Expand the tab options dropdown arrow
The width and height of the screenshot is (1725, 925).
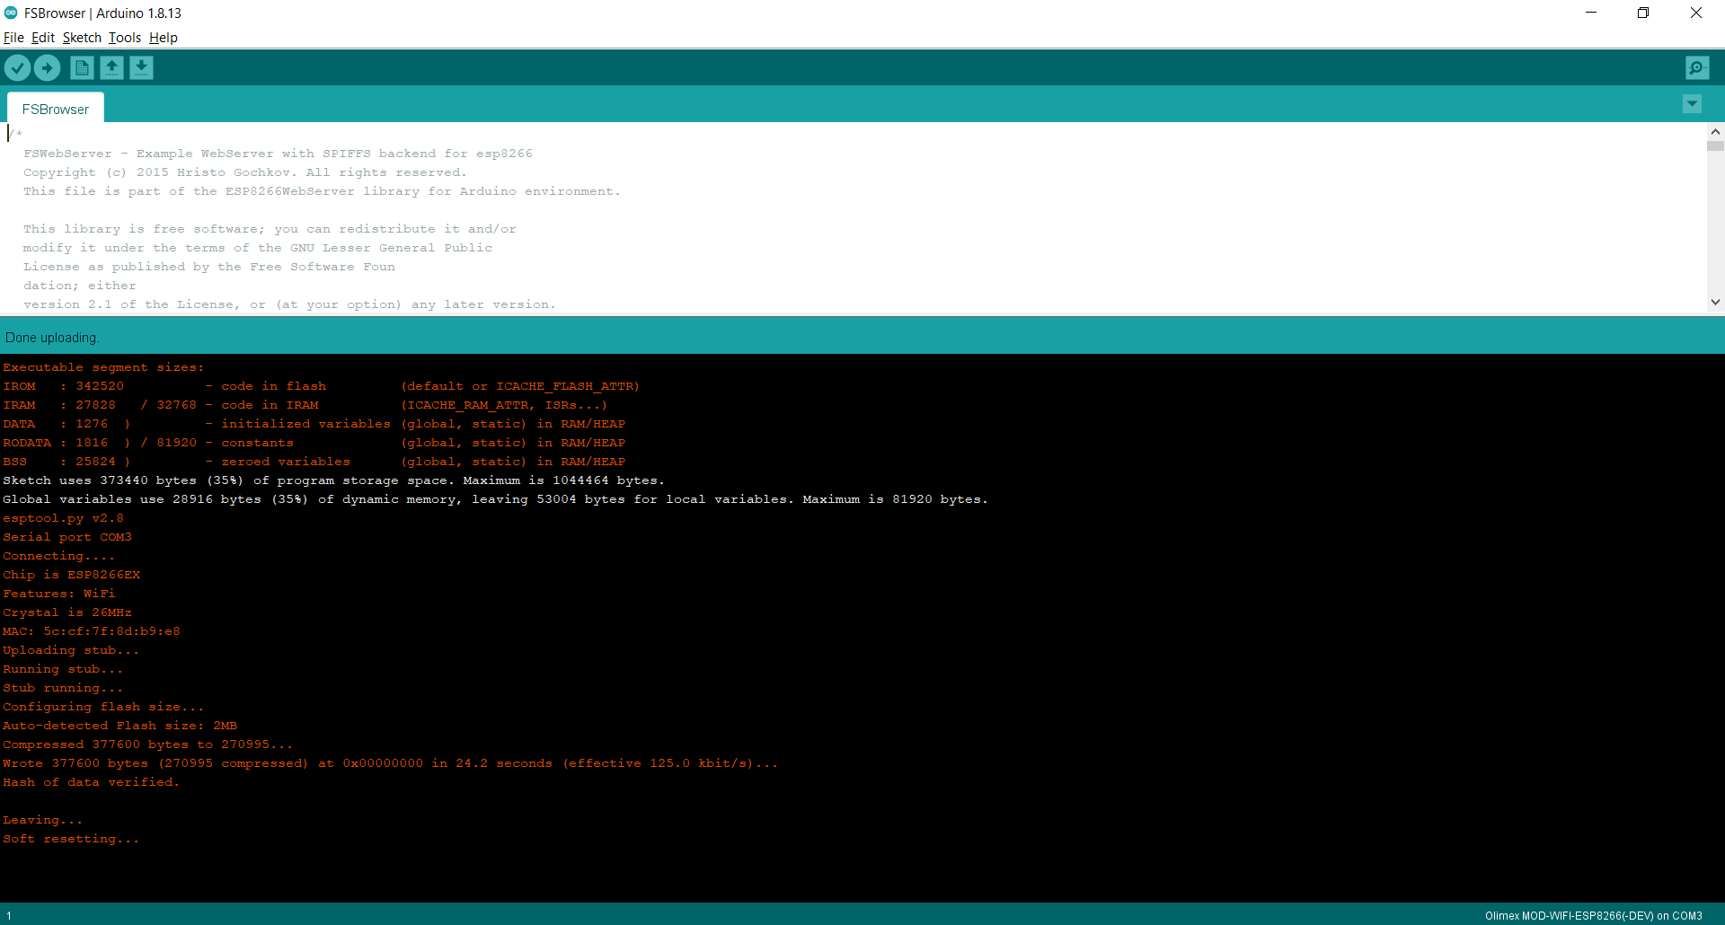pos(1692,104)
